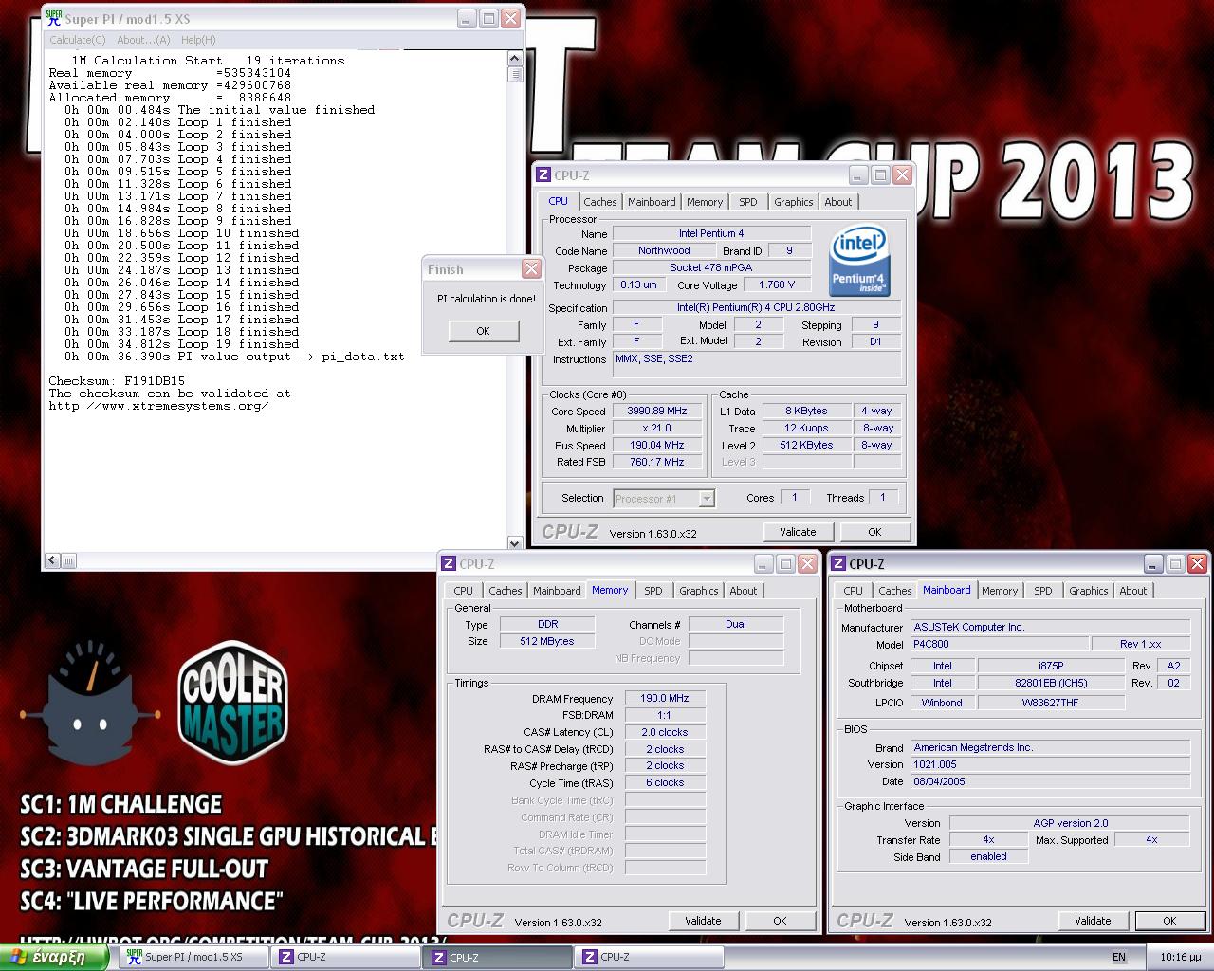Click the Super PI vertical scrollbar down arrow

515,543
